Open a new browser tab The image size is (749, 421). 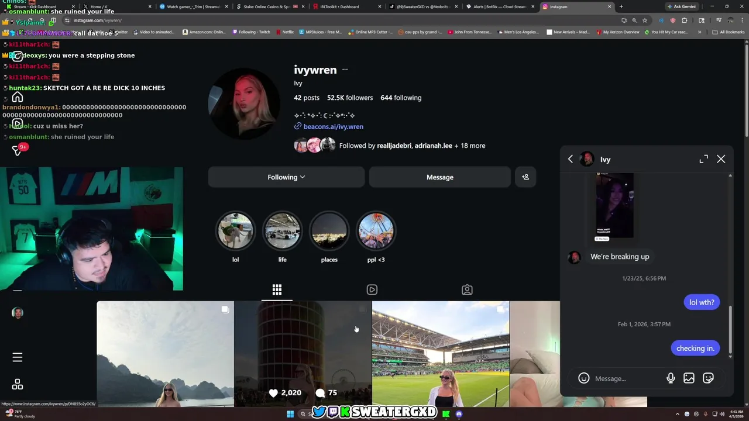[621, 6]
